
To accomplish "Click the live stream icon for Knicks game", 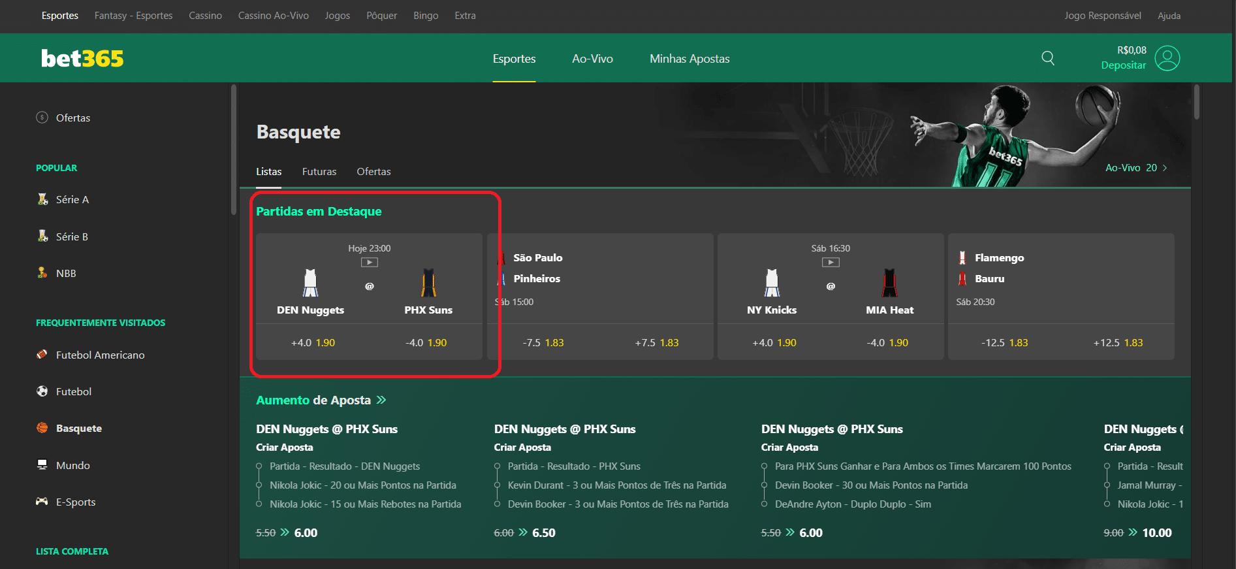I will point(831,262).
